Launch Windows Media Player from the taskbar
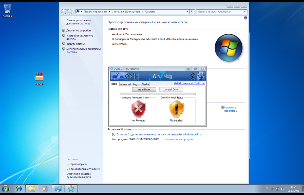Screen dimensions: 304x195 (x=45, y=189)
